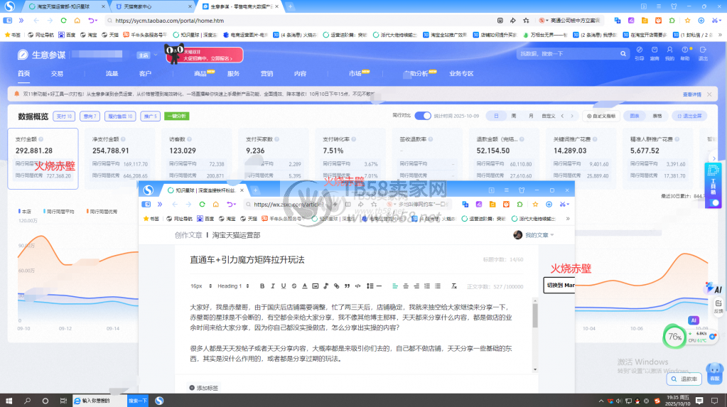Screen dimensions: 727x407
Task: Align text right in the editor
Action: (x=416, y=286)
